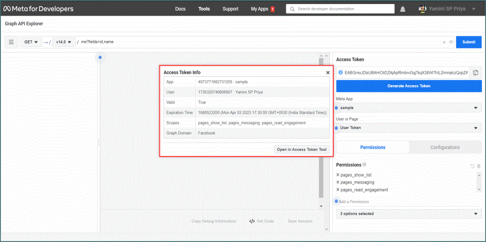Remove the pages_messaging permission
The width and height of the screenshot is (486, 242).
338,182
